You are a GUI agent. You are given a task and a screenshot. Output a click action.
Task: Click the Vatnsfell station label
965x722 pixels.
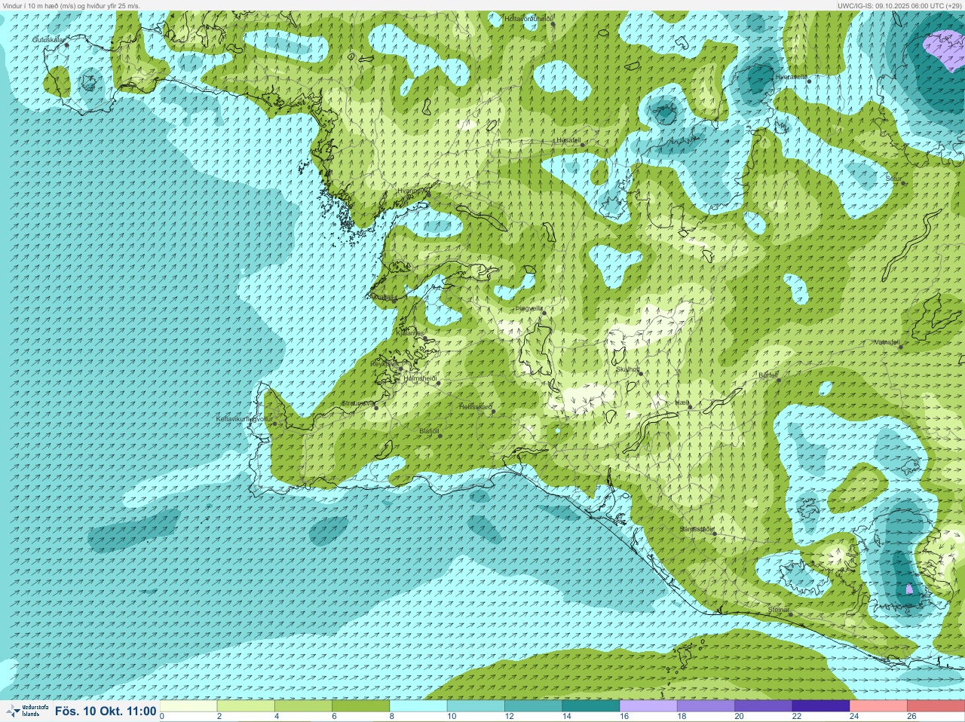click(x=887, y=342)
